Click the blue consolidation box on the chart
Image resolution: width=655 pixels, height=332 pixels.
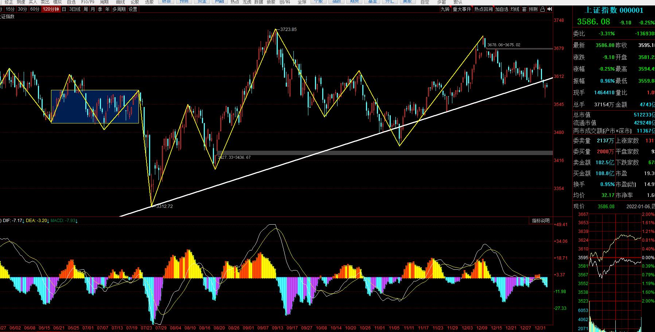click(x=95, y=106)
